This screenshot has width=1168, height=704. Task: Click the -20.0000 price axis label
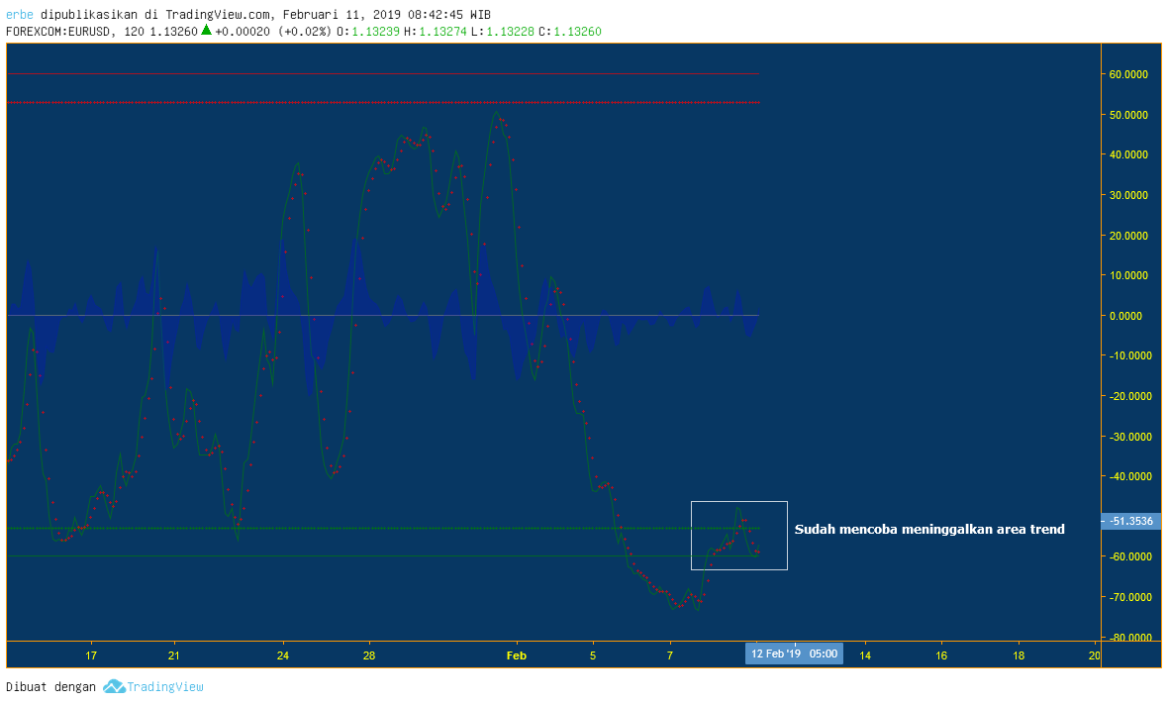[x=1128, y=396]
